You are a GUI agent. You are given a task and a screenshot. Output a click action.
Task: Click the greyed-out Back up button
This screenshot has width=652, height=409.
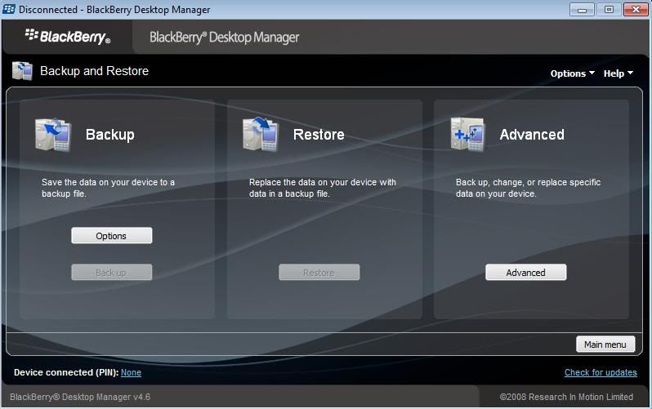(x=111, y=272)
